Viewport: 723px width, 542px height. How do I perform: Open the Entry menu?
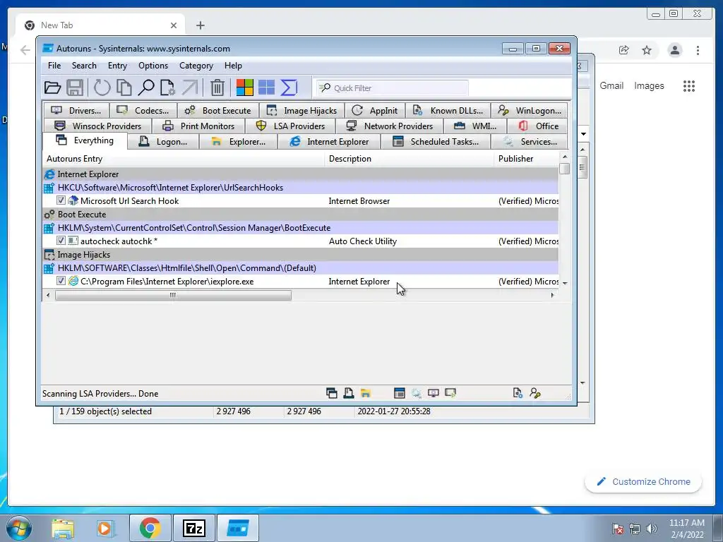[x=118, y=66]
